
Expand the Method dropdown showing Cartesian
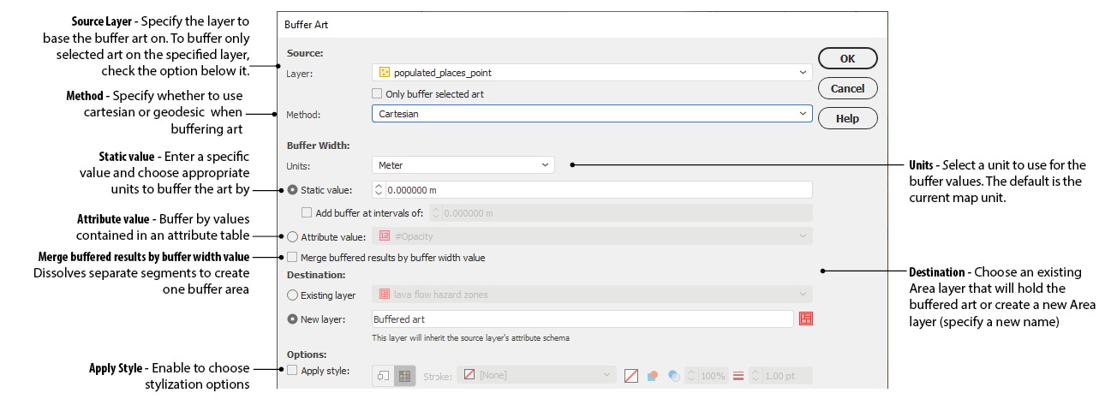click(592, 114)
